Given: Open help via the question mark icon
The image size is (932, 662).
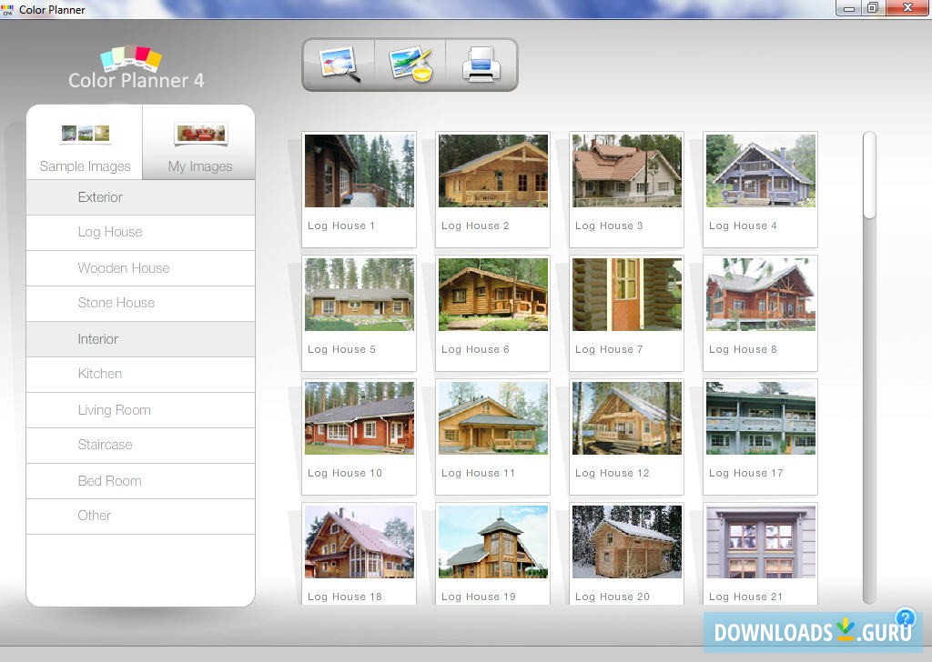Looking at the screenshot, I should (x=906, y=617).
